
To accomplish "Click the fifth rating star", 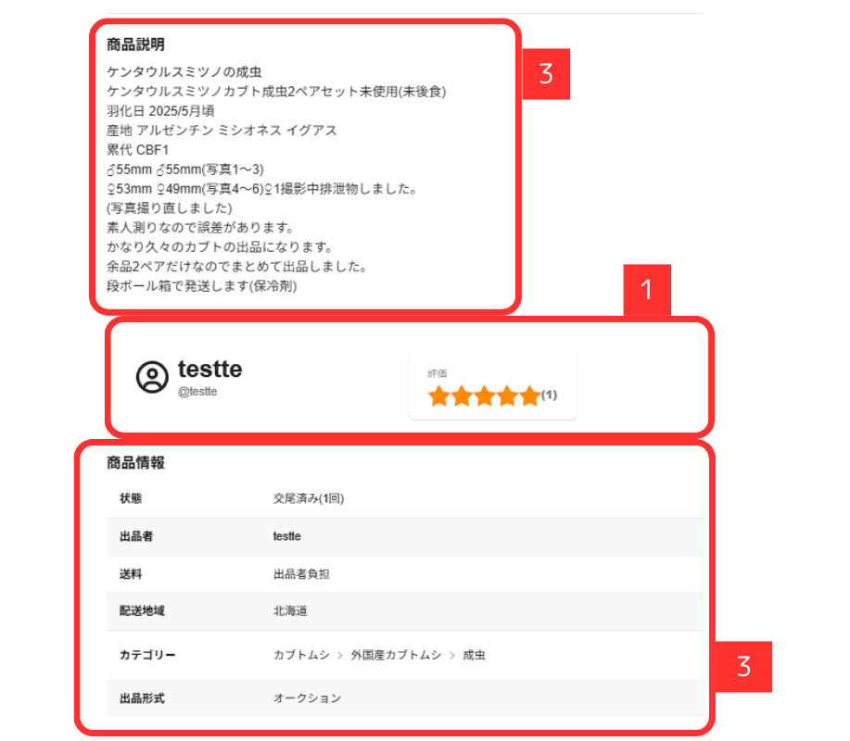I will click(529, 397).
